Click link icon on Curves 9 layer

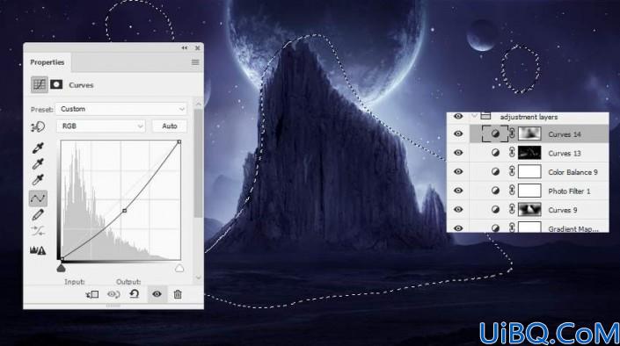pyautogui.click(x=512, y=210)
